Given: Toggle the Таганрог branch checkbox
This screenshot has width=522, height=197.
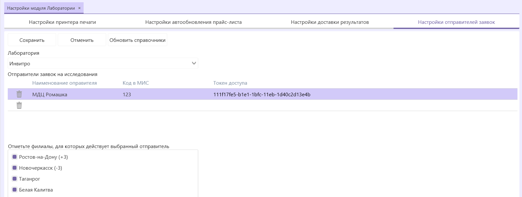Looking at the screenshot, I should tap(15, 179).
